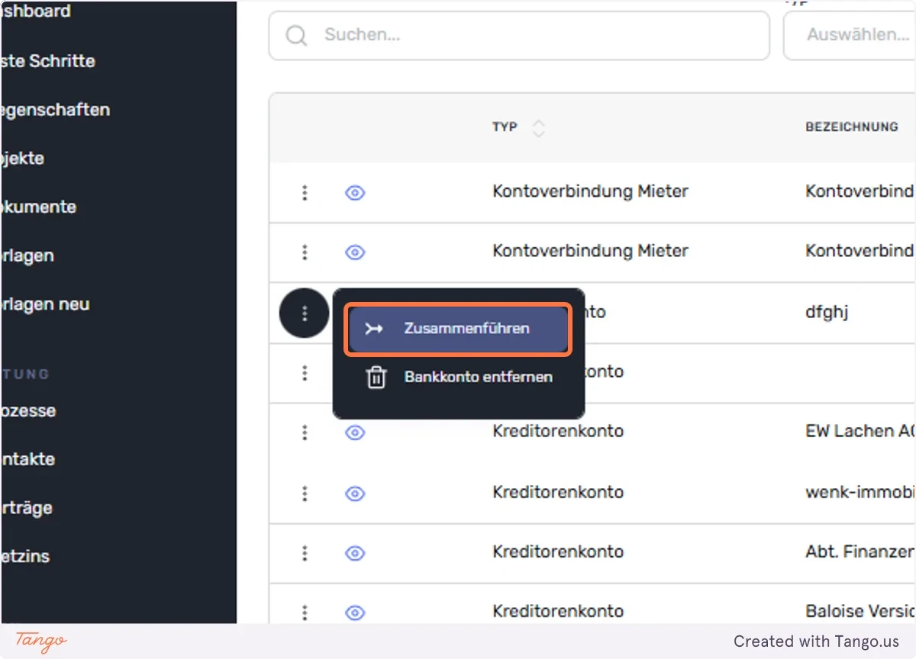Click eye icon in Abt. Finanzen row

(x=355, y=553)
